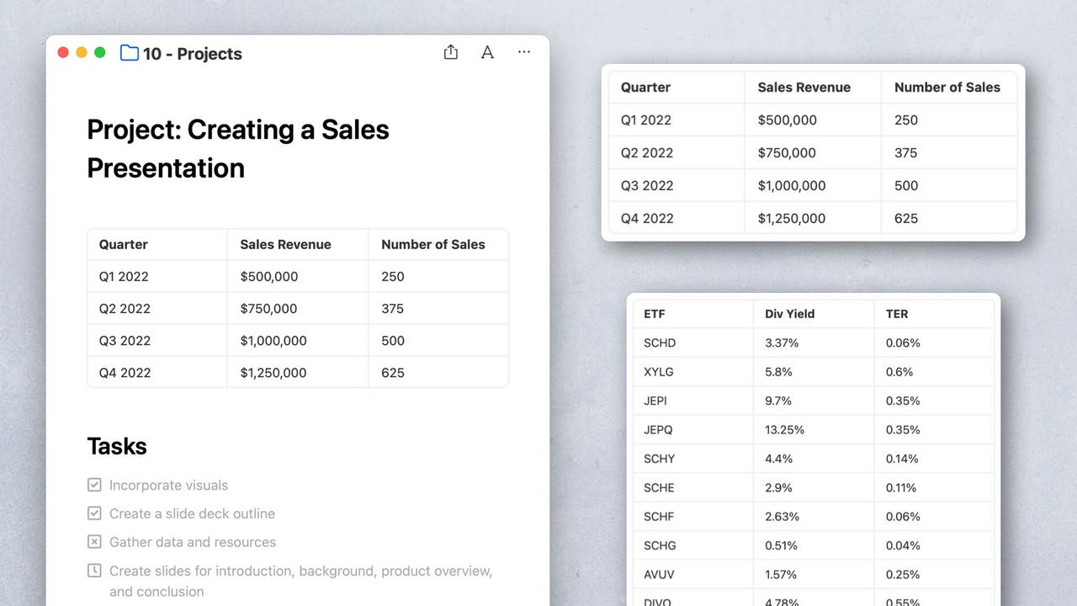Viewport: 1077px width, 606px height.
Task: Click the yellow minimize window button
Action: pos(82,52)
